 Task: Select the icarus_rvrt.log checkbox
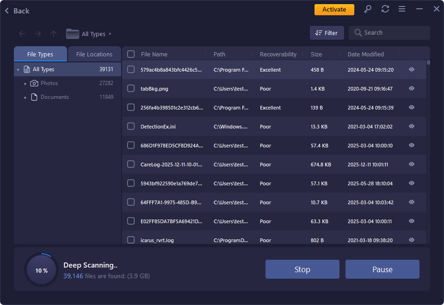(x=131, y=240)
